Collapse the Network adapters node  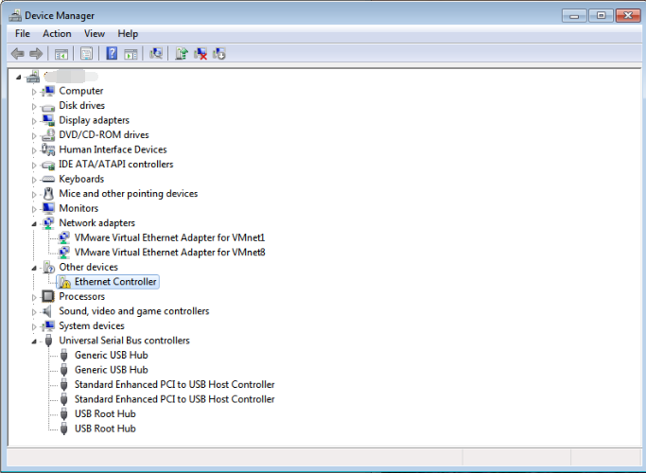(34, 223)
